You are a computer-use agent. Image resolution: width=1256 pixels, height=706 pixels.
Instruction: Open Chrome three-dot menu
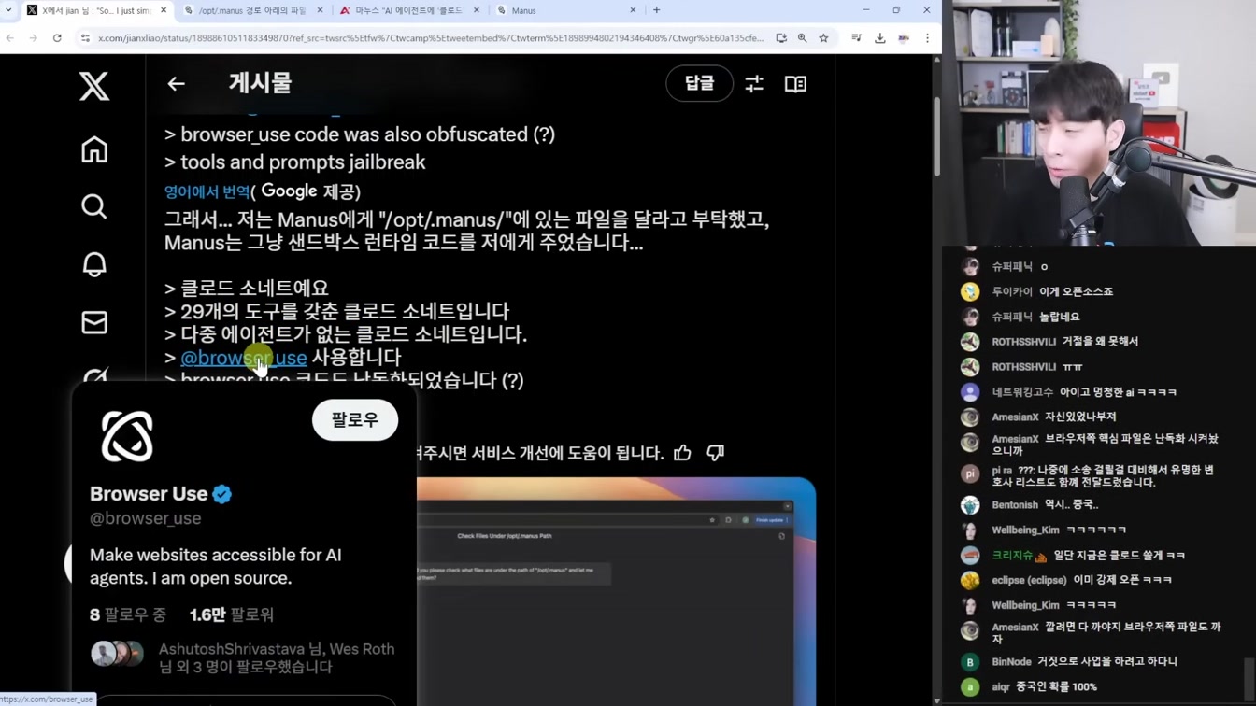[927, 38]
